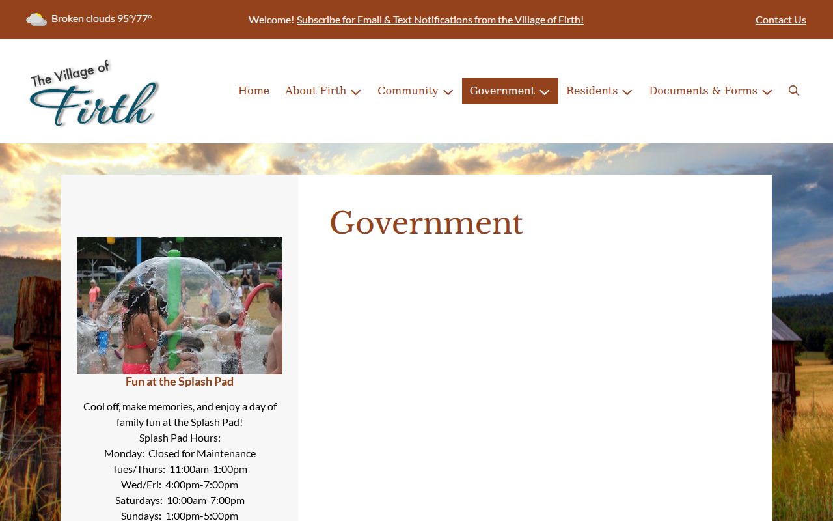833x521 pixels.
Task: Click the 'Welcome!' text in the top banner
Action: click(271, 20)
